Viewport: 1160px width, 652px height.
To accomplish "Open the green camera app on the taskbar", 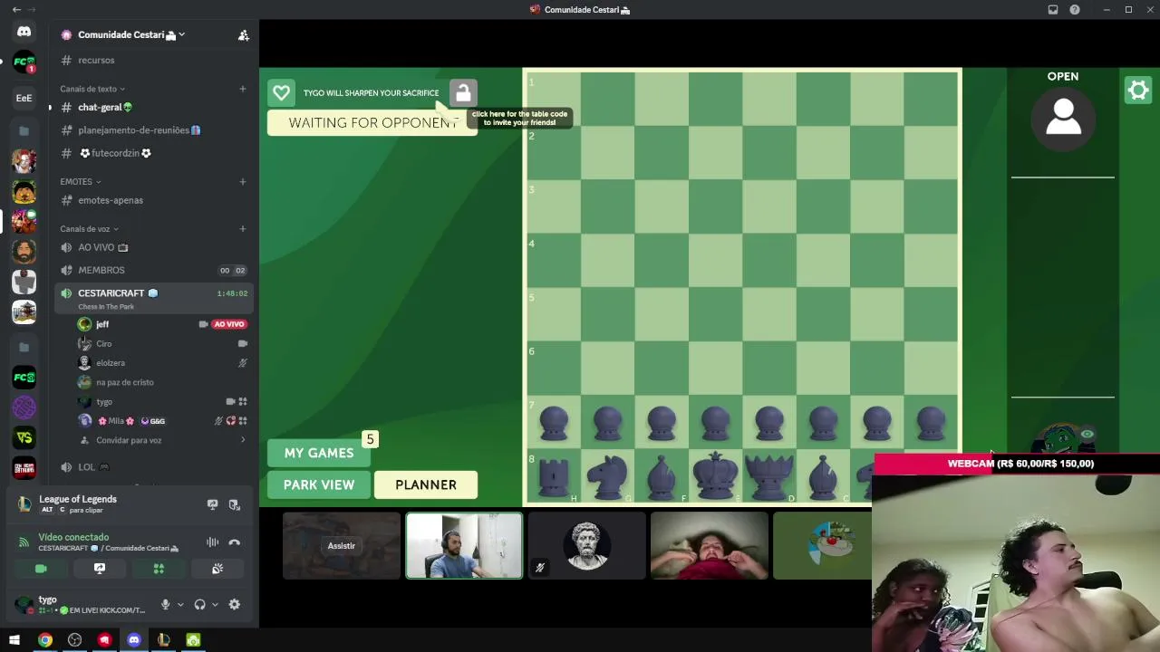I will pyautogui.click(x=193, y=640).
